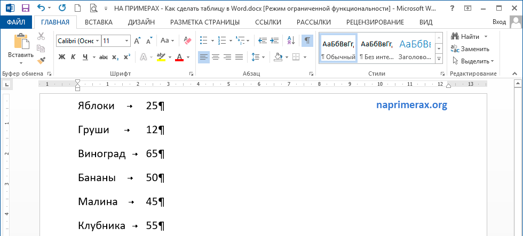The height and width of the screenshot is (236, 523).
Task: Click the Format Painter brush icon
Action: tap(41, 60)
